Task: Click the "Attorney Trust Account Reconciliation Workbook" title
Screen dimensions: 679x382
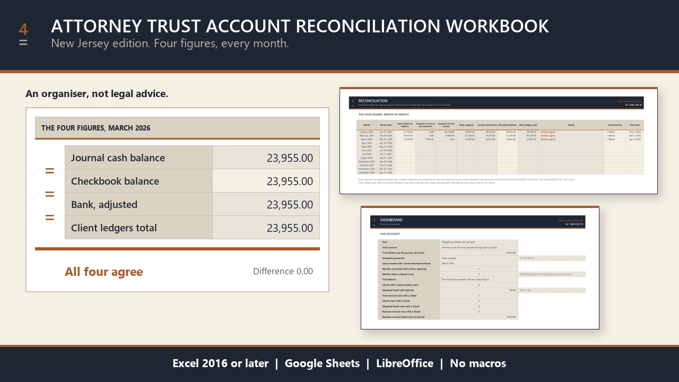Action: click(300, 26)
